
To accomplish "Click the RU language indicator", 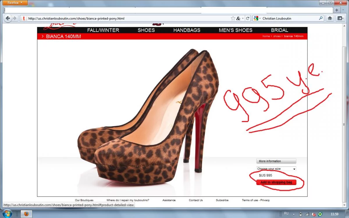I will [x=286, y=213].
